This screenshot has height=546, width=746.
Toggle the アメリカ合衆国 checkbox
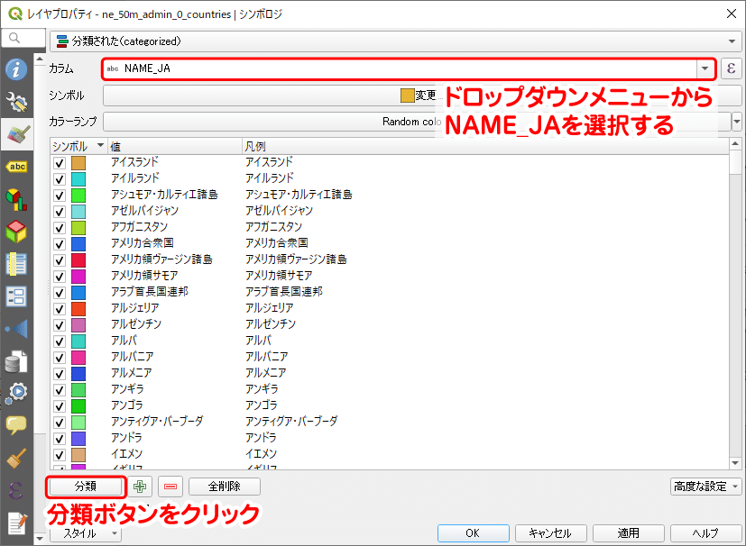click(x=59, y=244)
